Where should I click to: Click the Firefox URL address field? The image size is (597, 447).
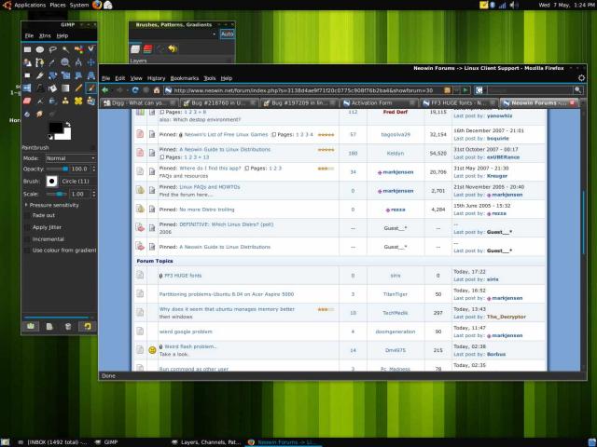tap(302, 90)
